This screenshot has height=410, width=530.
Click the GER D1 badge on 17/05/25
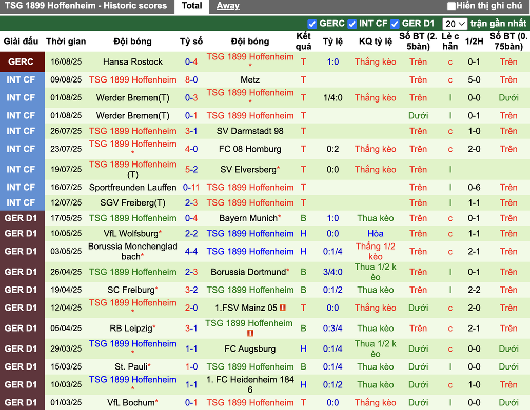pos(22,218)
